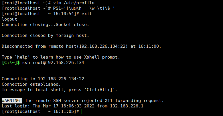Click the green [C:\~]$ local prompt
Viewport: 223px width, 116px height.
[x=11, y=63]
